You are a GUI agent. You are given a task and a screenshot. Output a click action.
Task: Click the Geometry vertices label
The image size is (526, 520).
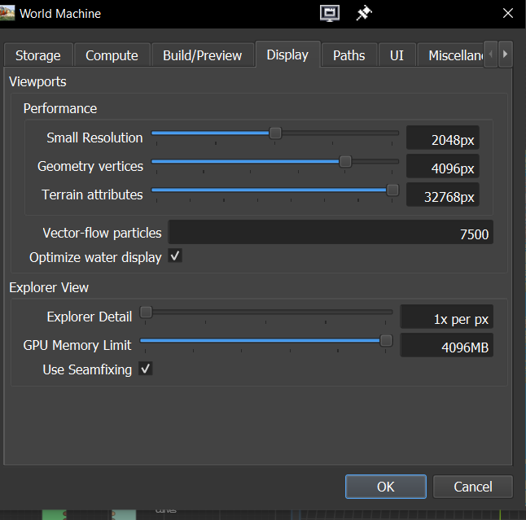pyautogui.click(x=90, y=166)
